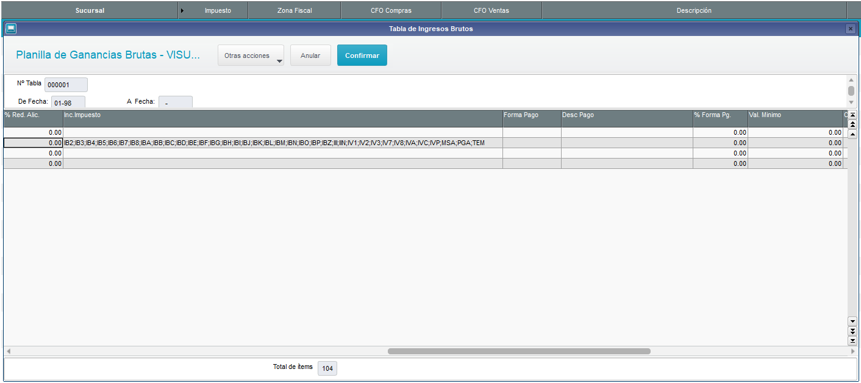
Task: Jump to the last grid row with the bottom arrow icon
Action: 852,340
